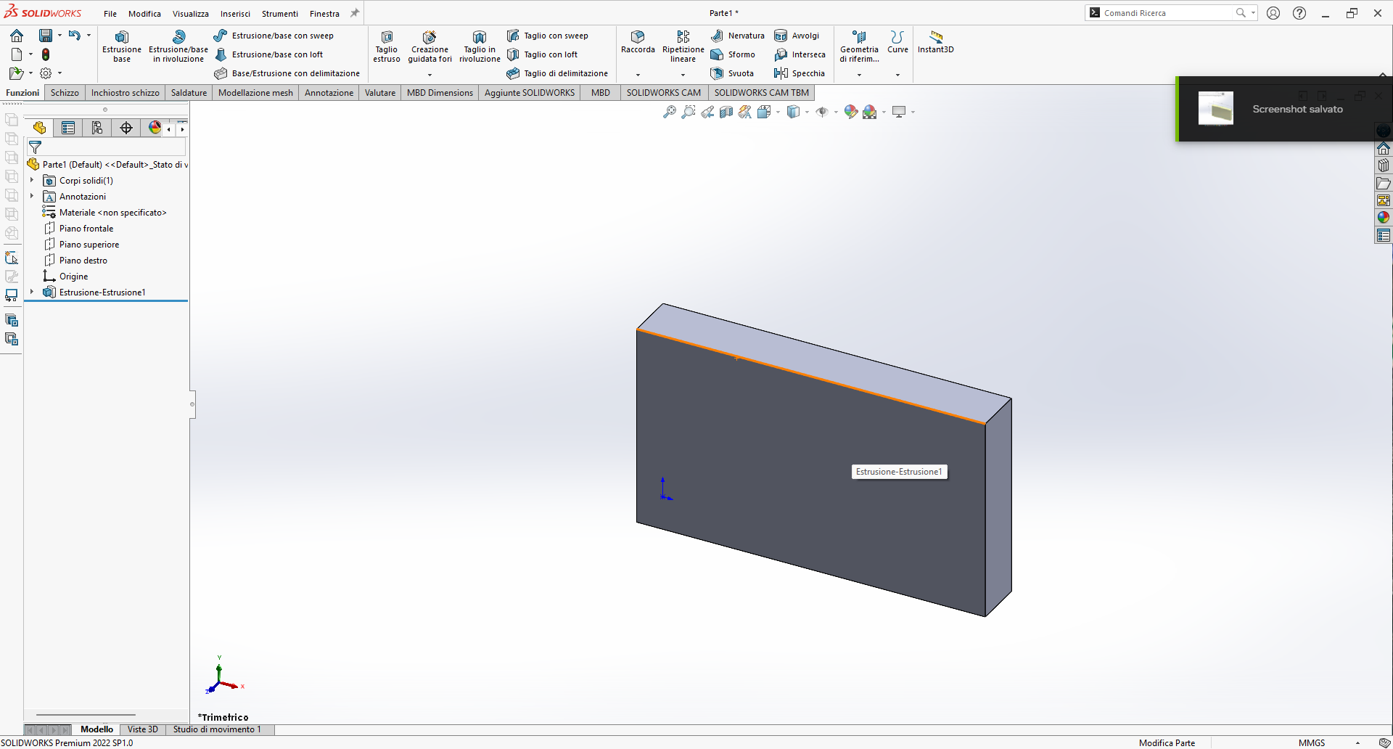Switch to the Schizzo tab

click(65, 93)
